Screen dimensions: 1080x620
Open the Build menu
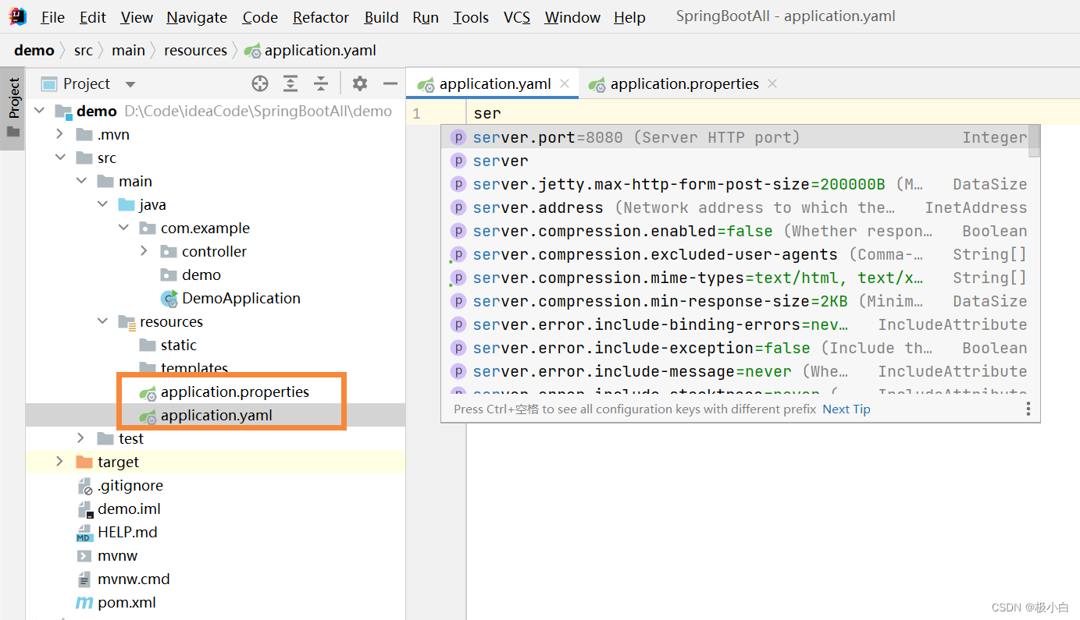(382, 17)
